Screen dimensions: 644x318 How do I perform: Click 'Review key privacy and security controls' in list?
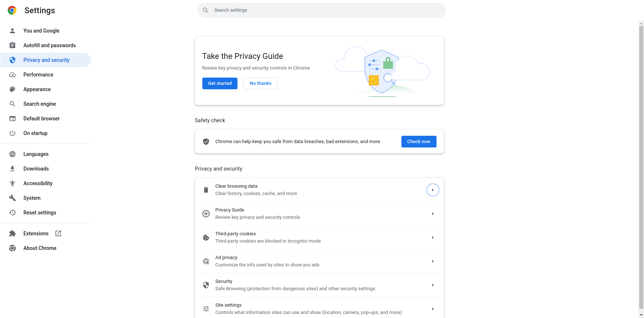click(x=258, y=217)
